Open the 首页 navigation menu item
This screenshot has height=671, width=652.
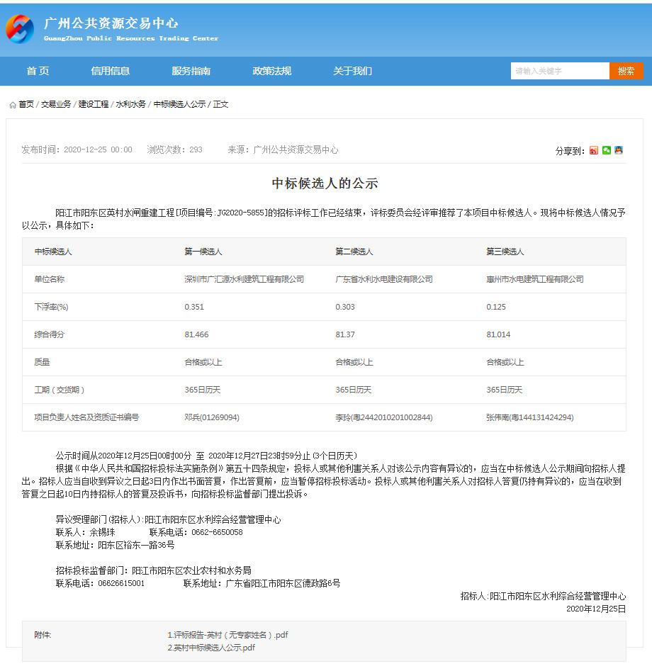tap(38, 71)
